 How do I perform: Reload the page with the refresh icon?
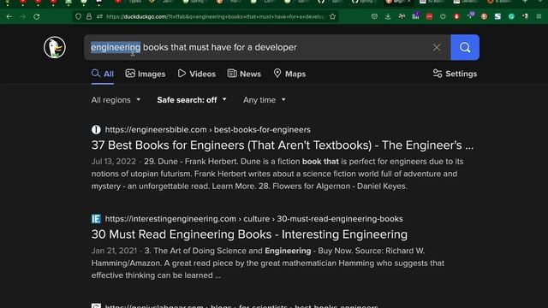[36, 16]
